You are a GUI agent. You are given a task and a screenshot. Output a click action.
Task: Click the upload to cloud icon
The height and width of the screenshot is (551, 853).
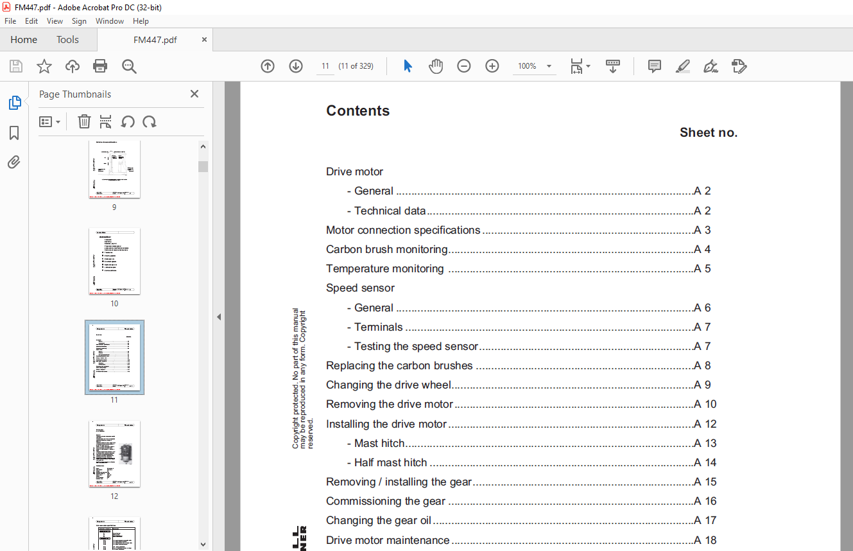tap(73, 66)
